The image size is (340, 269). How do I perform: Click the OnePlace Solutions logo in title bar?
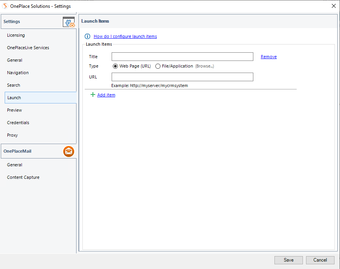point(5,6)
